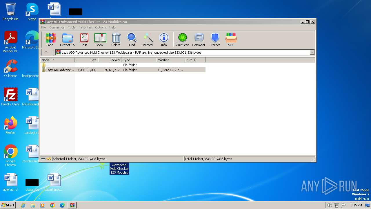Image resolution: width=371 pixels, height=209 pixels.
Task: Start VirusScan on the archive
Action: pyautogui.click(x=182, y=40)
